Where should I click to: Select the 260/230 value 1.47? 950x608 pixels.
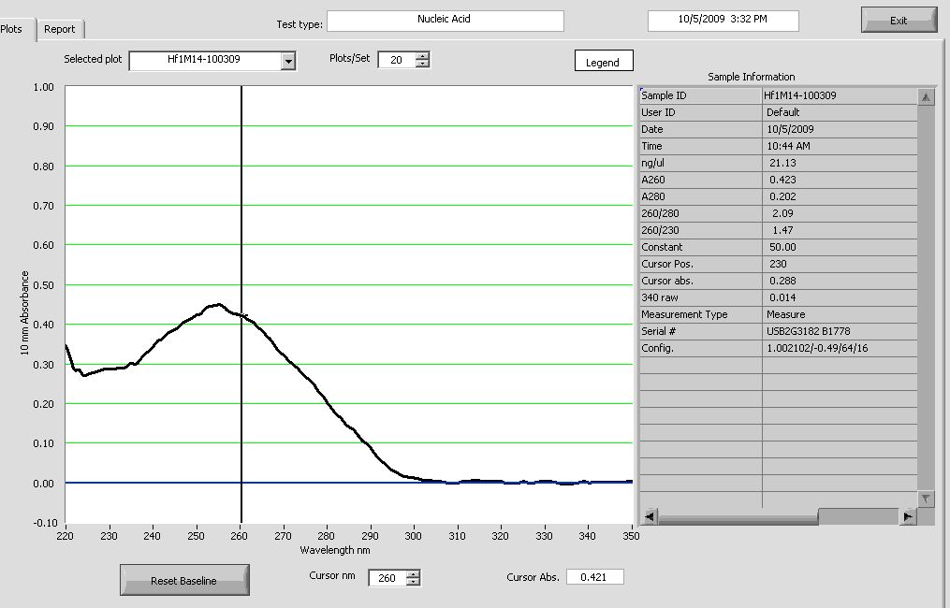[782, 231]
